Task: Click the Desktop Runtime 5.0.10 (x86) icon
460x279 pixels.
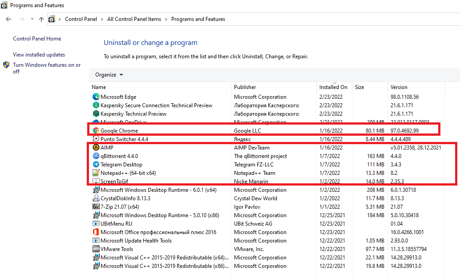Action: click(96, 215)
